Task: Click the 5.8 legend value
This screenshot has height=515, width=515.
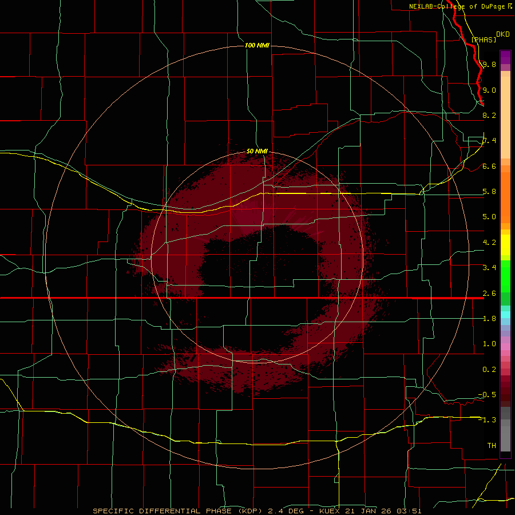Action: click(x=489, y=192)
